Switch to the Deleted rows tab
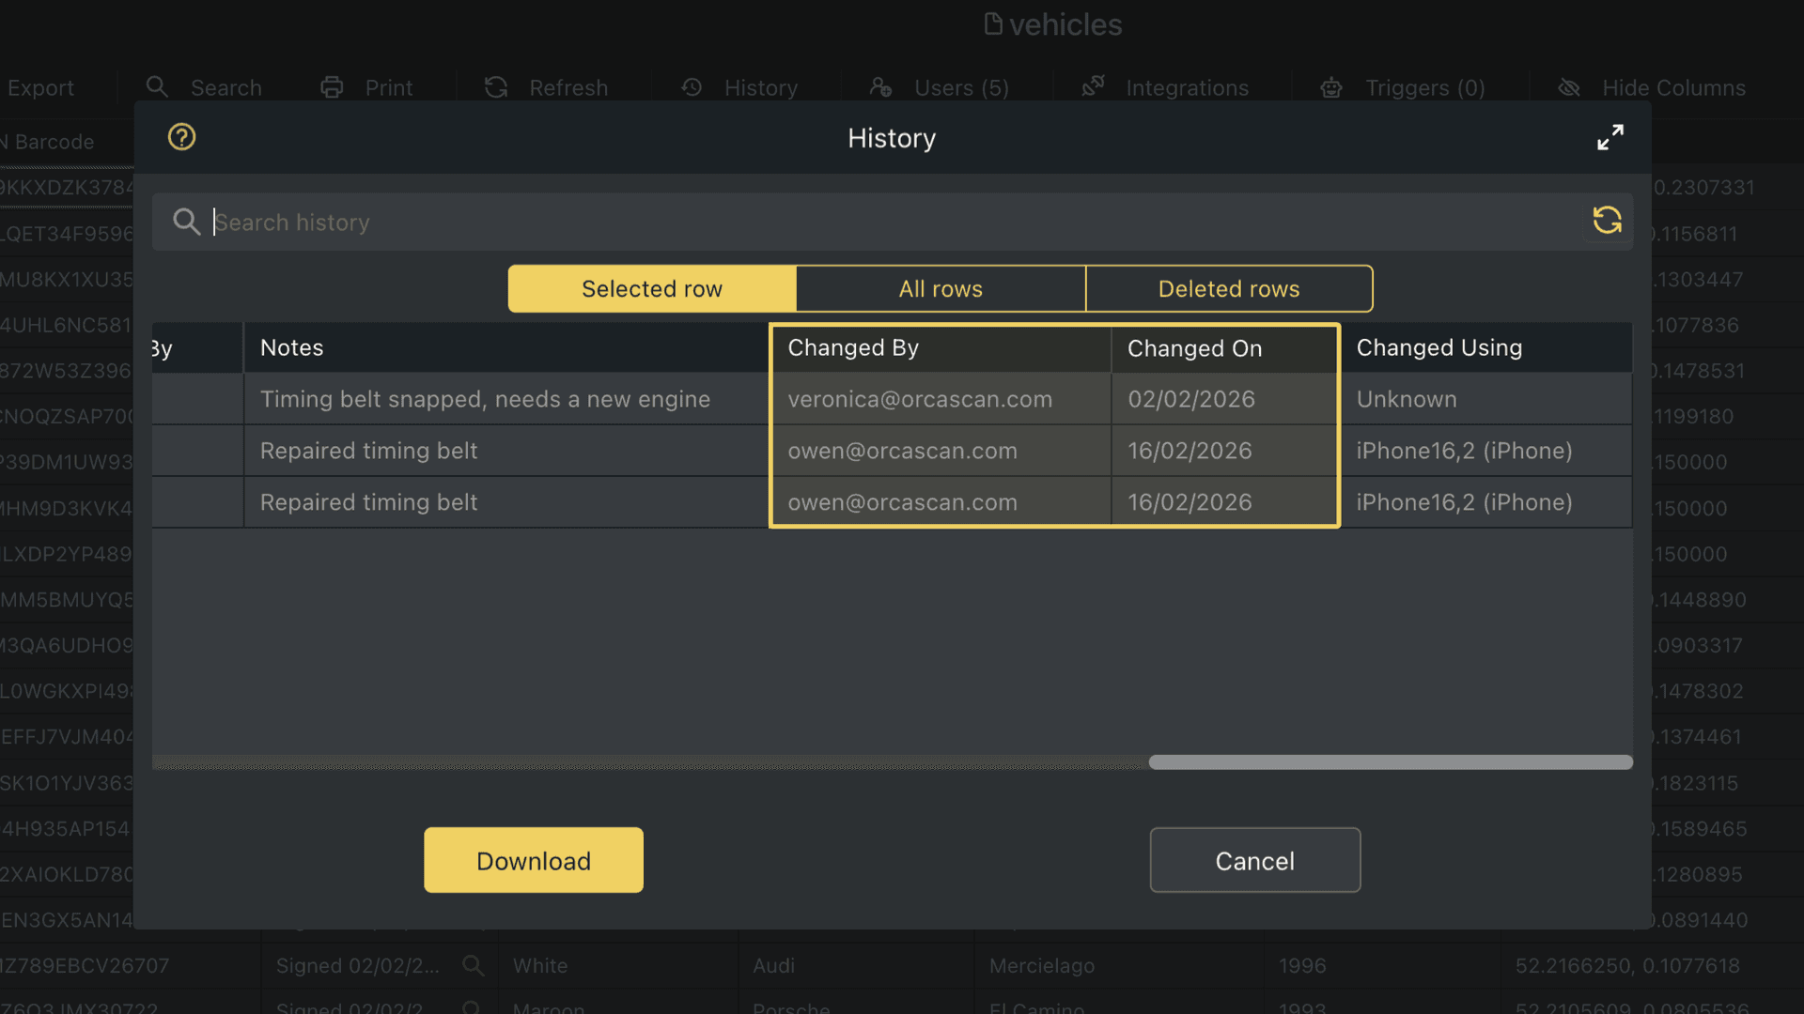The height and width of the screenshot is (1014, 1804). (x=1229, y=288)
